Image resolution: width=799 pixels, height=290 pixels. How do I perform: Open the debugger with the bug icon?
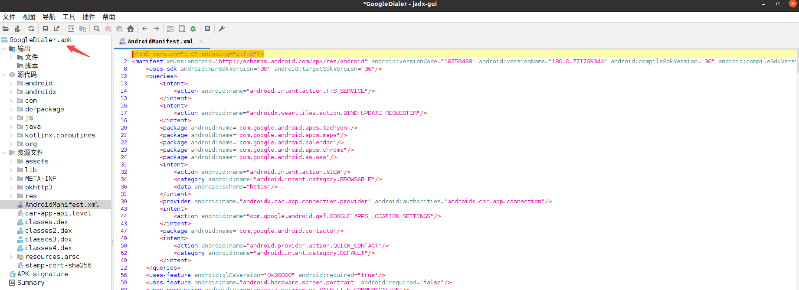(x=193, y=29)
